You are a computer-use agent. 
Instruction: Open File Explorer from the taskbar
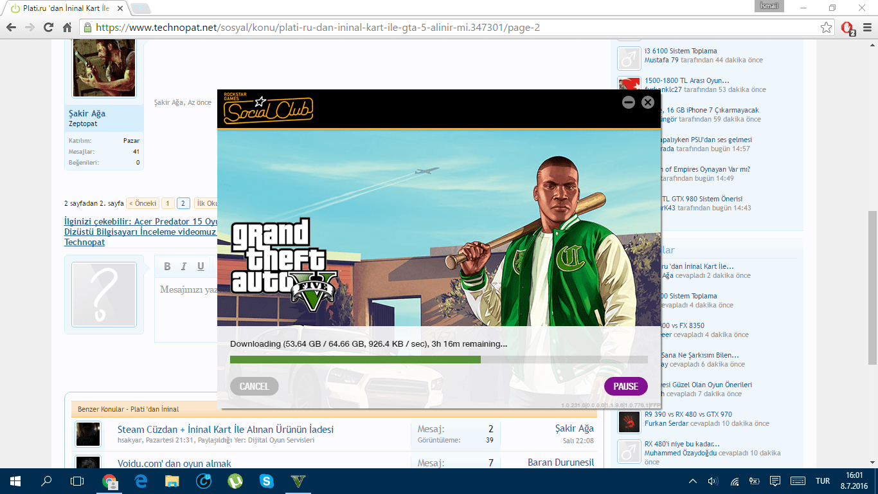pos(172,480)
